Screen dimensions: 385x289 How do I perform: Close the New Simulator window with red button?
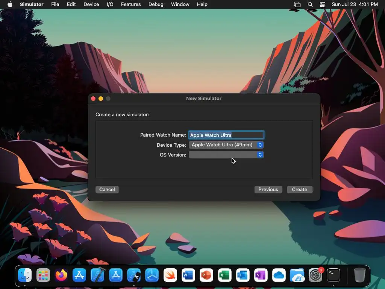tap(93, 99)
